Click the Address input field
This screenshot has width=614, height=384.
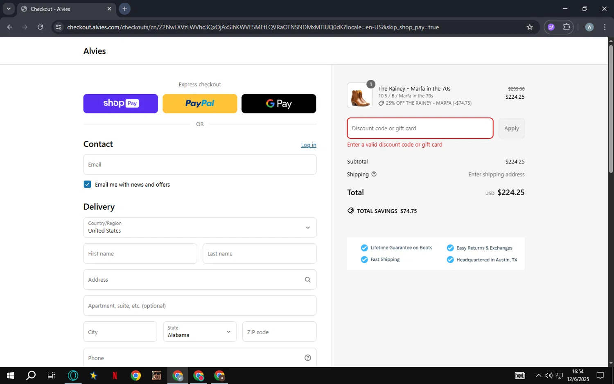coord(200,280)
